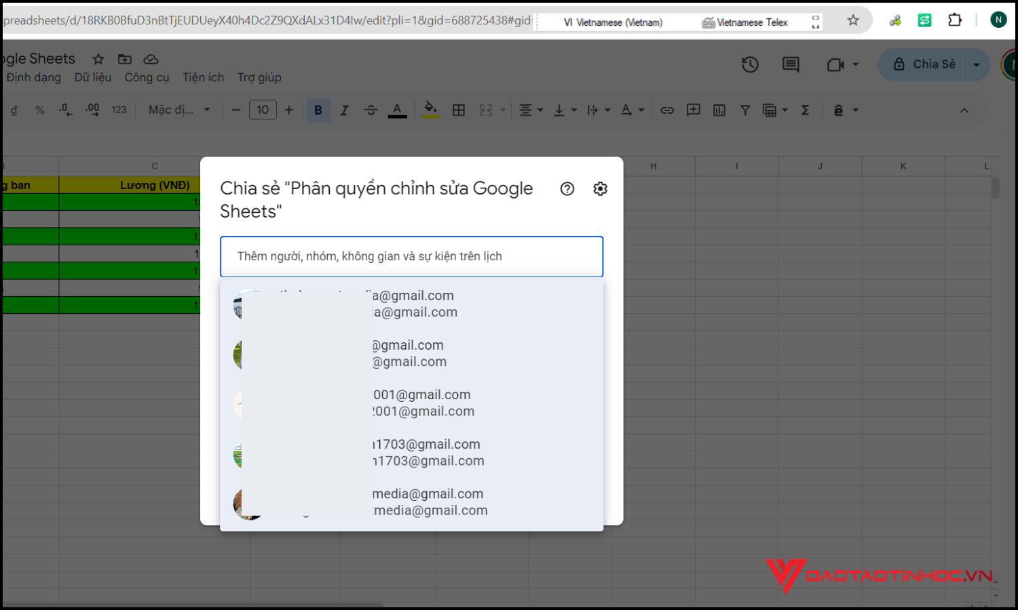
Task: Toggle bold formatting in the toolbar
Action: (318, 109)
